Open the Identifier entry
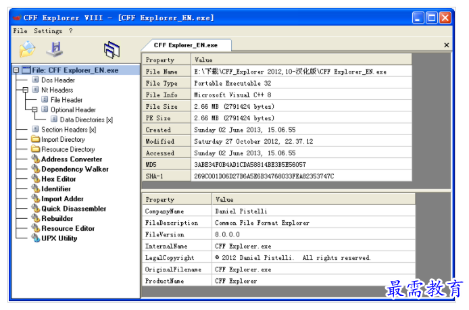This screenshot has height=310, width=469. point(56,188)
